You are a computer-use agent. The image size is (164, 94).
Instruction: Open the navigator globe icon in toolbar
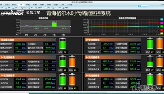click(63, 8)
